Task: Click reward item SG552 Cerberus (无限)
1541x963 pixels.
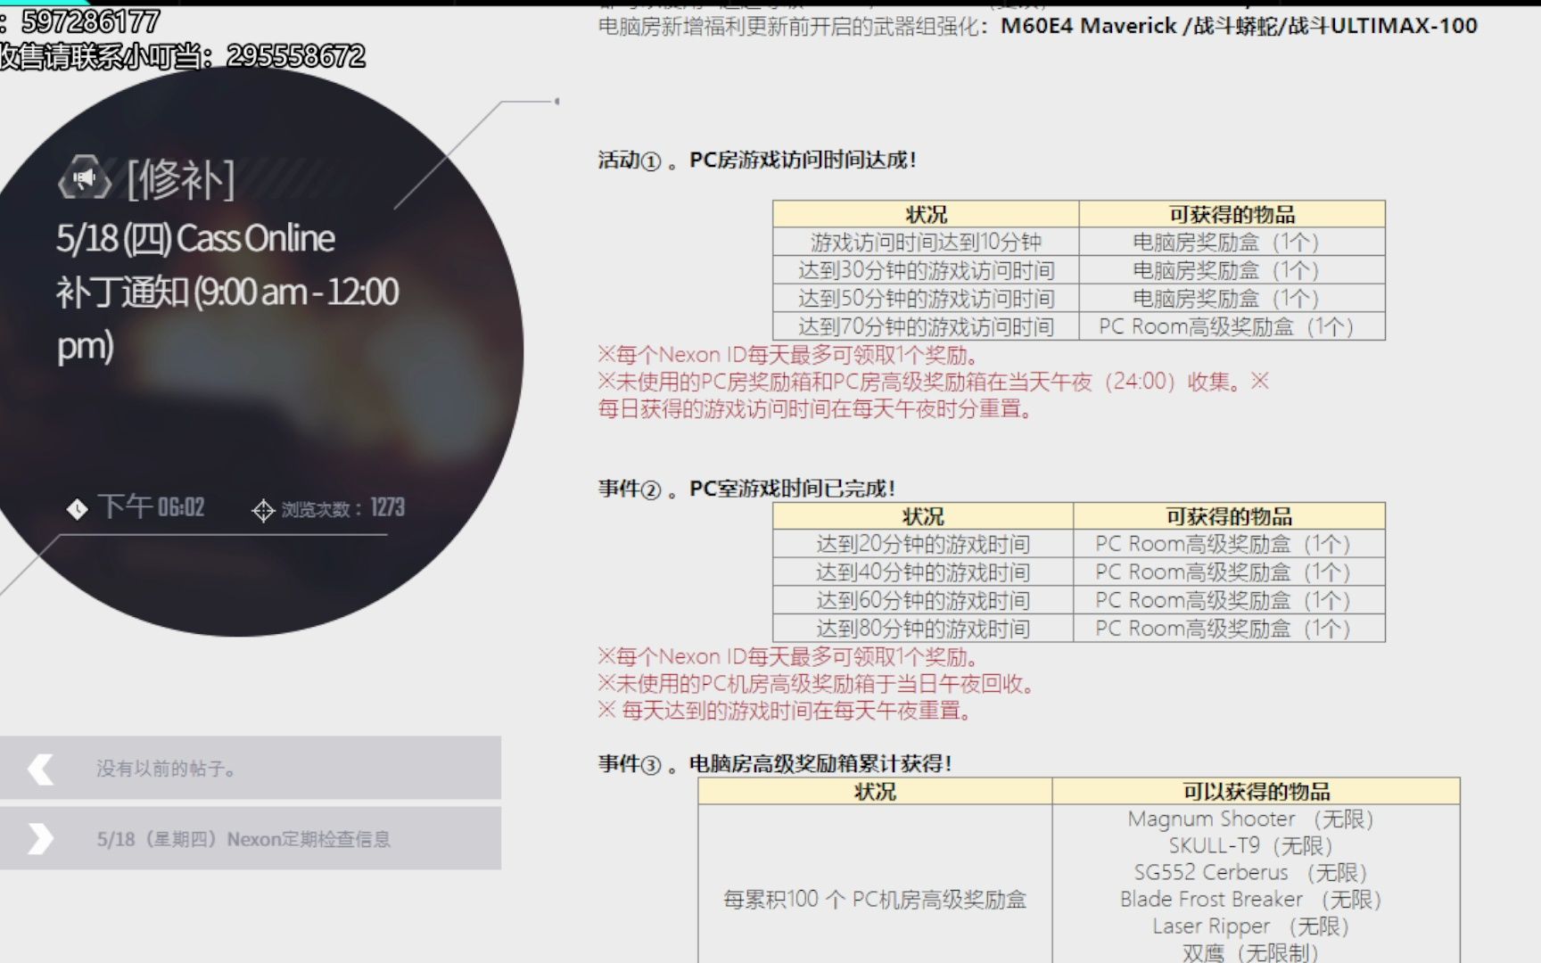Action: (1250, 872)
